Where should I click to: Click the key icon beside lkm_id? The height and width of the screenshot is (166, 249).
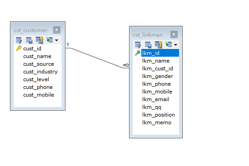(138, 53)
